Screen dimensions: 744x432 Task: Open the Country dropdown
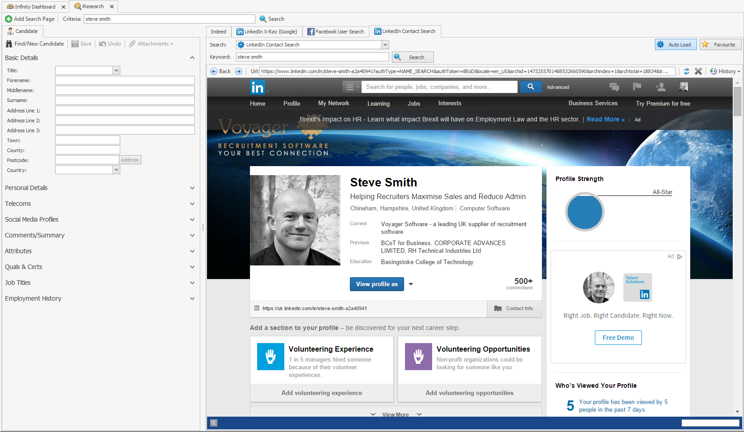tap(116, 170)
